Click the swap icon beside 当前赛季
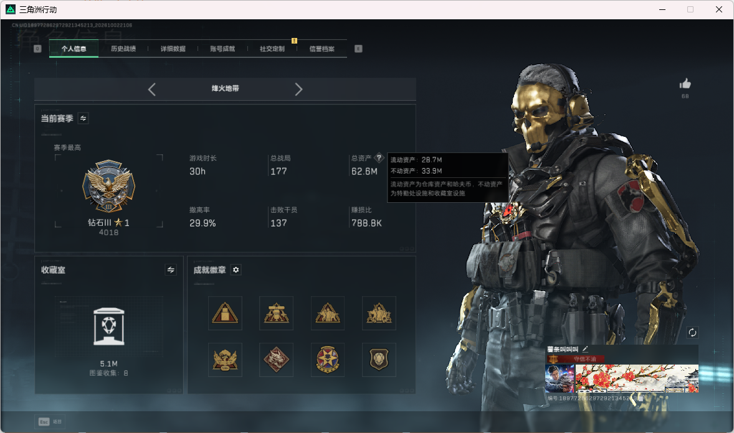 [83, 118]
